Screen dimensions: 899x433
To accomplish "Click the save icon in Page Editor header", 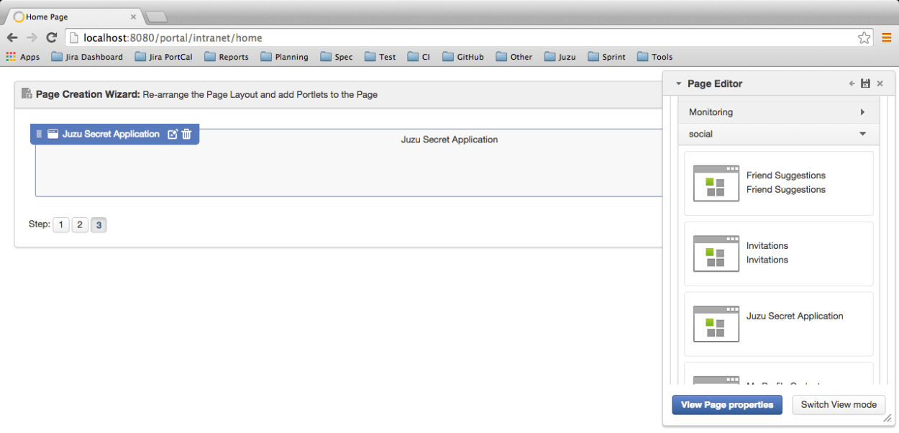I will click(x=865, y=83).
